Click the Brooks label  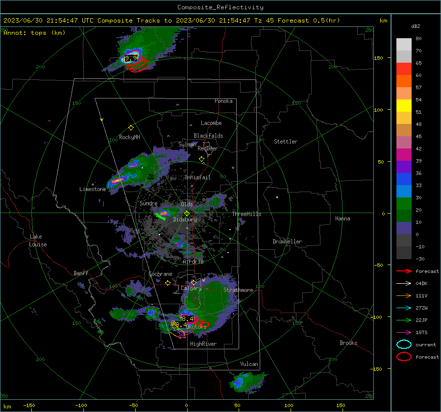348,343
